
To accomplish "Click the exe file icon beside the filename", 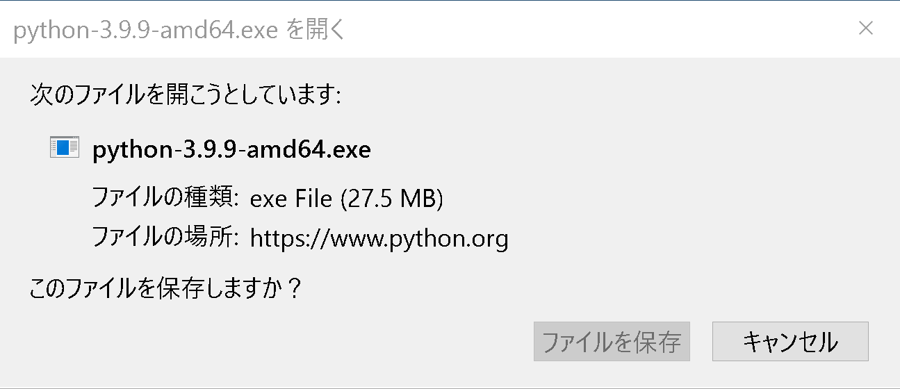I will click(64, 147).
